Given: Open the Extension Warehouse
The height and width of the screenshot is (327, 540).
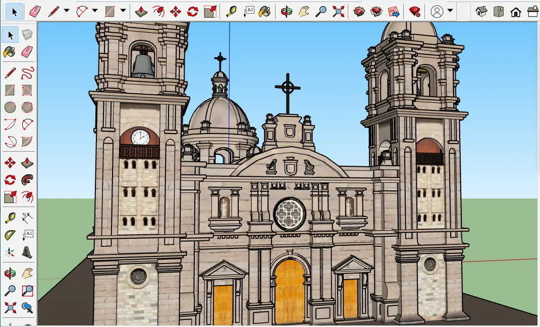Looking at the screenshot, I should click(376, 12).
